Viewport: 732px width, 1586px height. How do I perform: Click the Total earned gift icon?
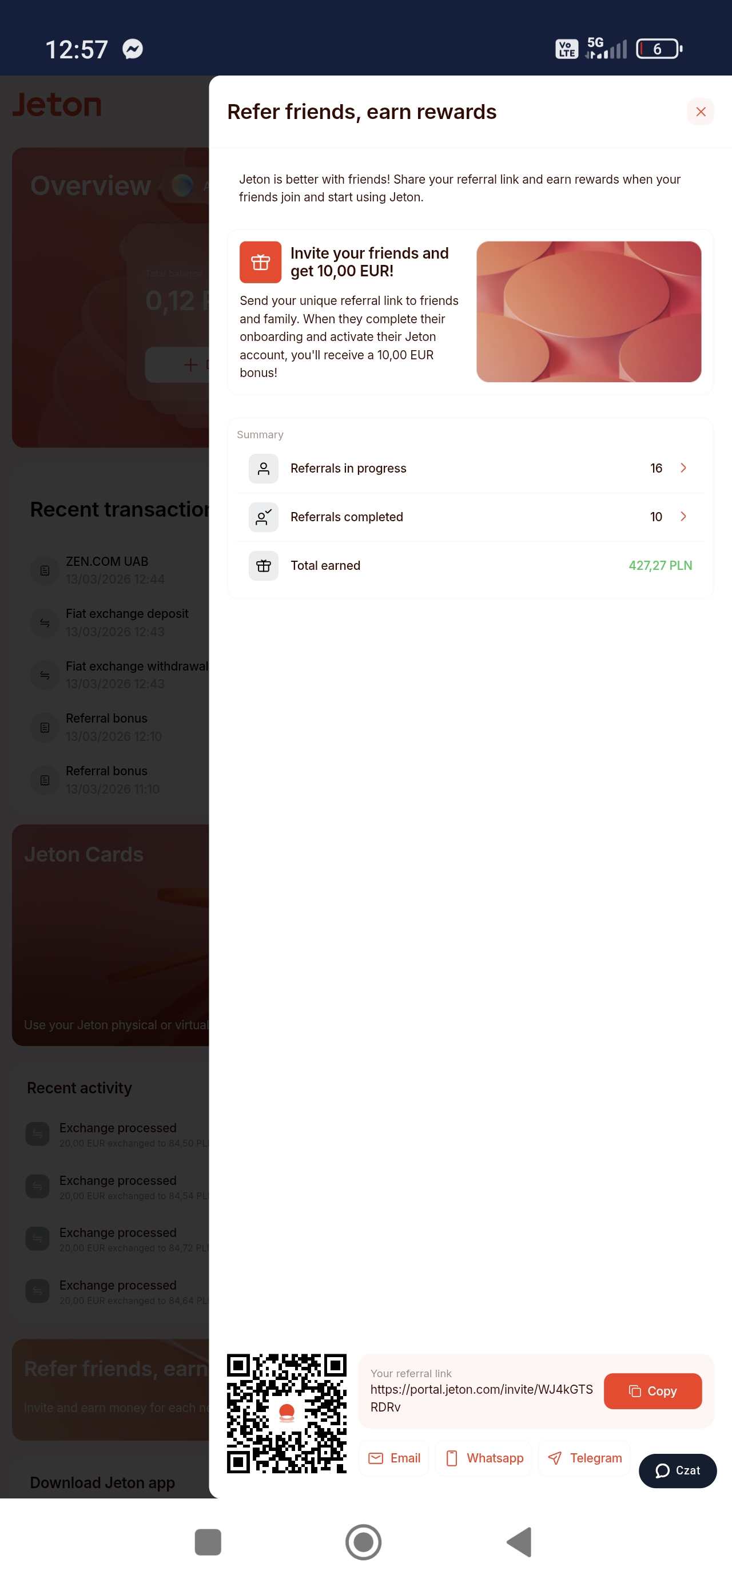pos(264,566)
